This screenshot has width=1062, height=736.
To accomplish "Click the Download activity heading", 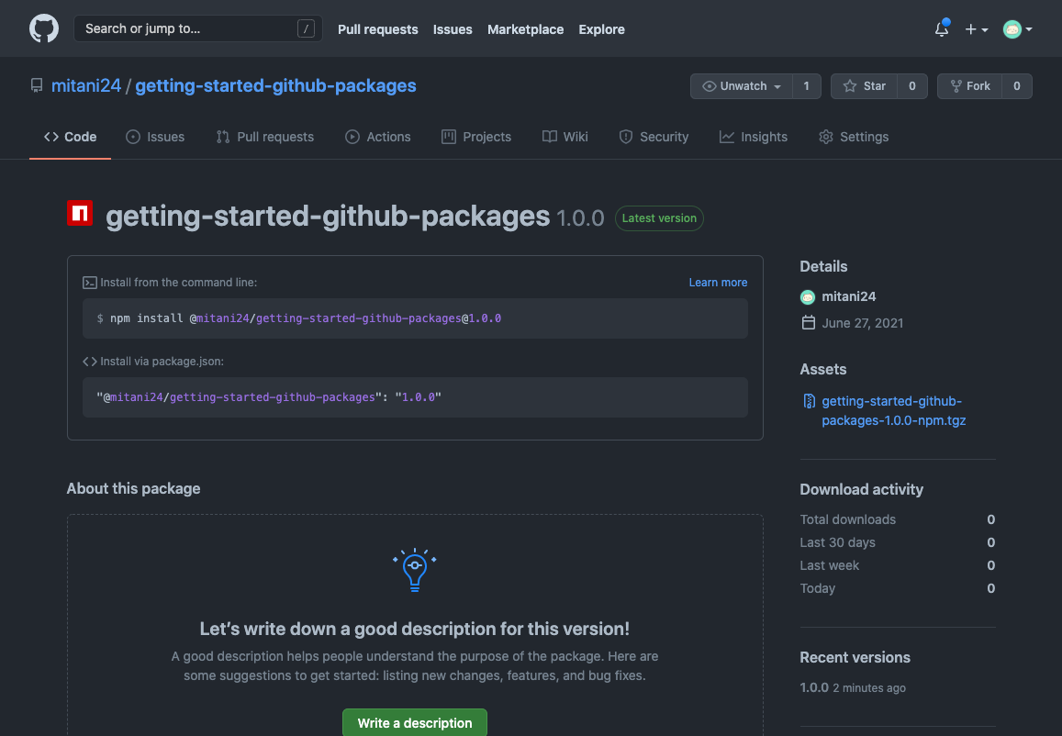I will [862, 489].
